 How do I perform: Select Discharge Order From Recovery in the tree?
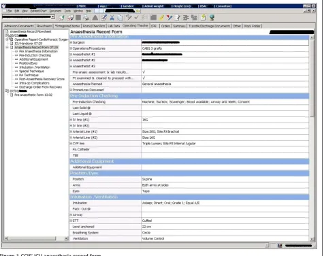click(40, 87)
